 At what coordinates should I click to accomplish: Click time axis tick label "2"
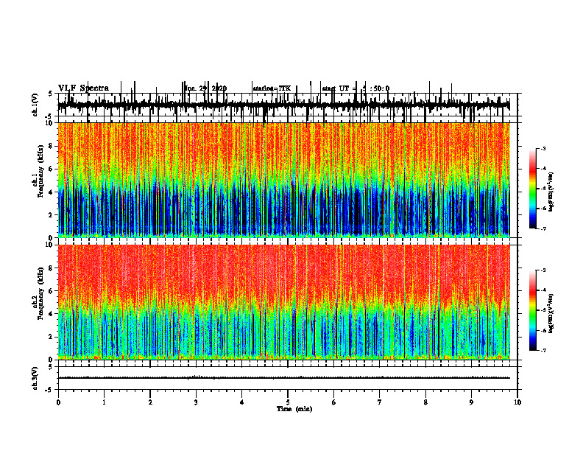pos(150,402)
